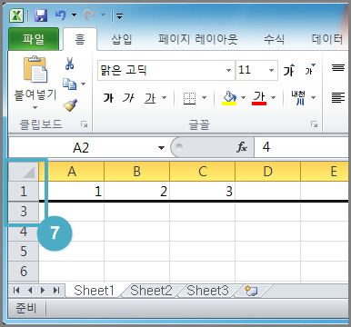Select column D header
Image resolution: width=351 pixels, height=327 pixels.
pos(268,172)
